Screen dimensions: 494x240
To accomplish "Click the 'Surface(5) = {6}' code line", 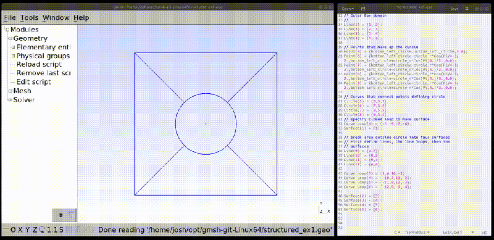I will (362, 209).
